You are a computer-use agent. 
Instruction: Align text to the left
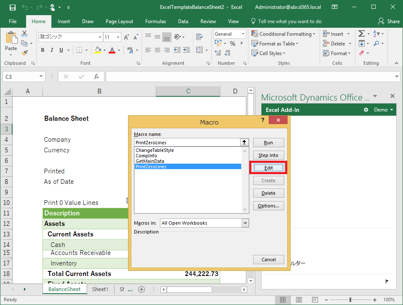point(148,50)
